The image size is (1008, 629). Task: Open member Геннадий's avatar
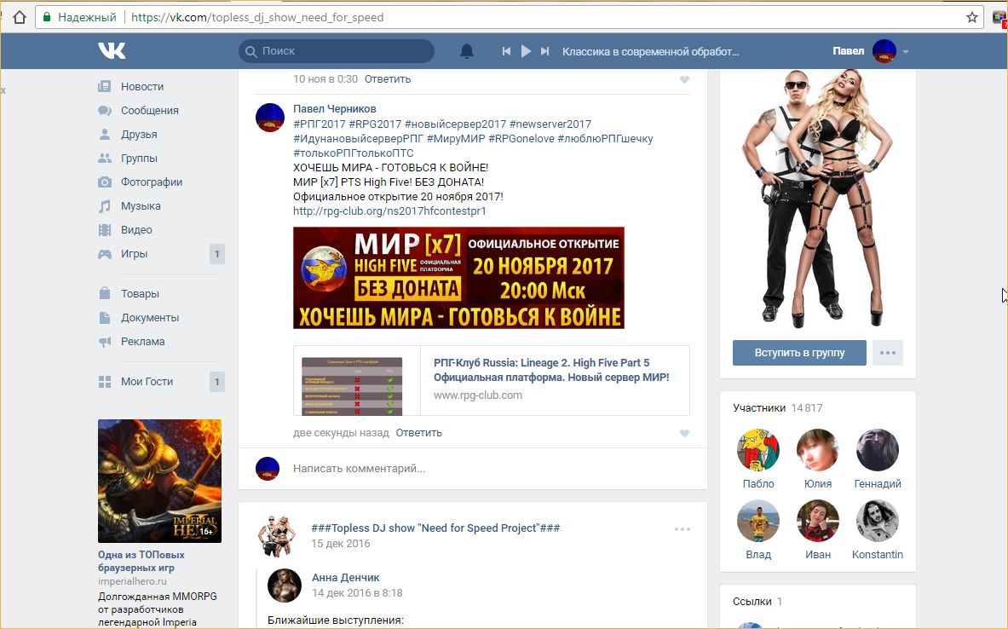[x=877, y=450]
